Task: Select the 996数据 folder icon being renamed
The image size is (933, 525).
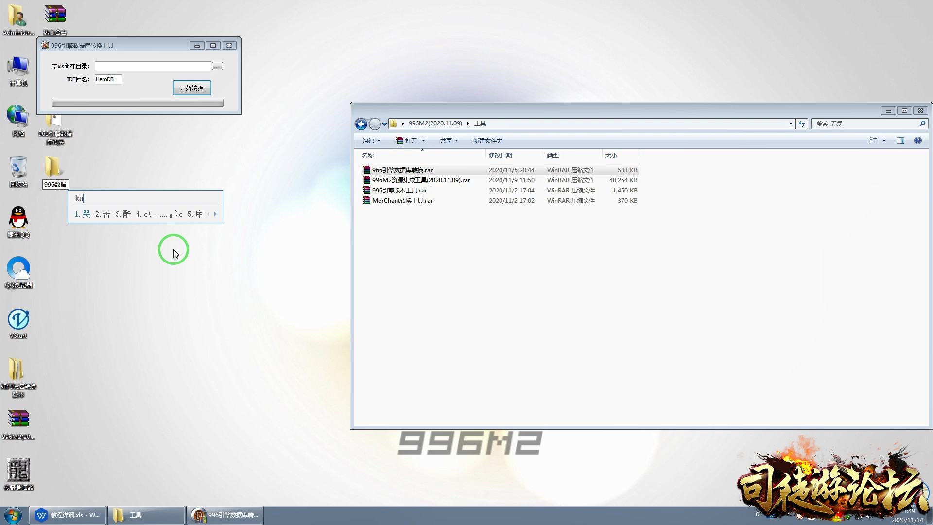Action: tap(53, 167)
